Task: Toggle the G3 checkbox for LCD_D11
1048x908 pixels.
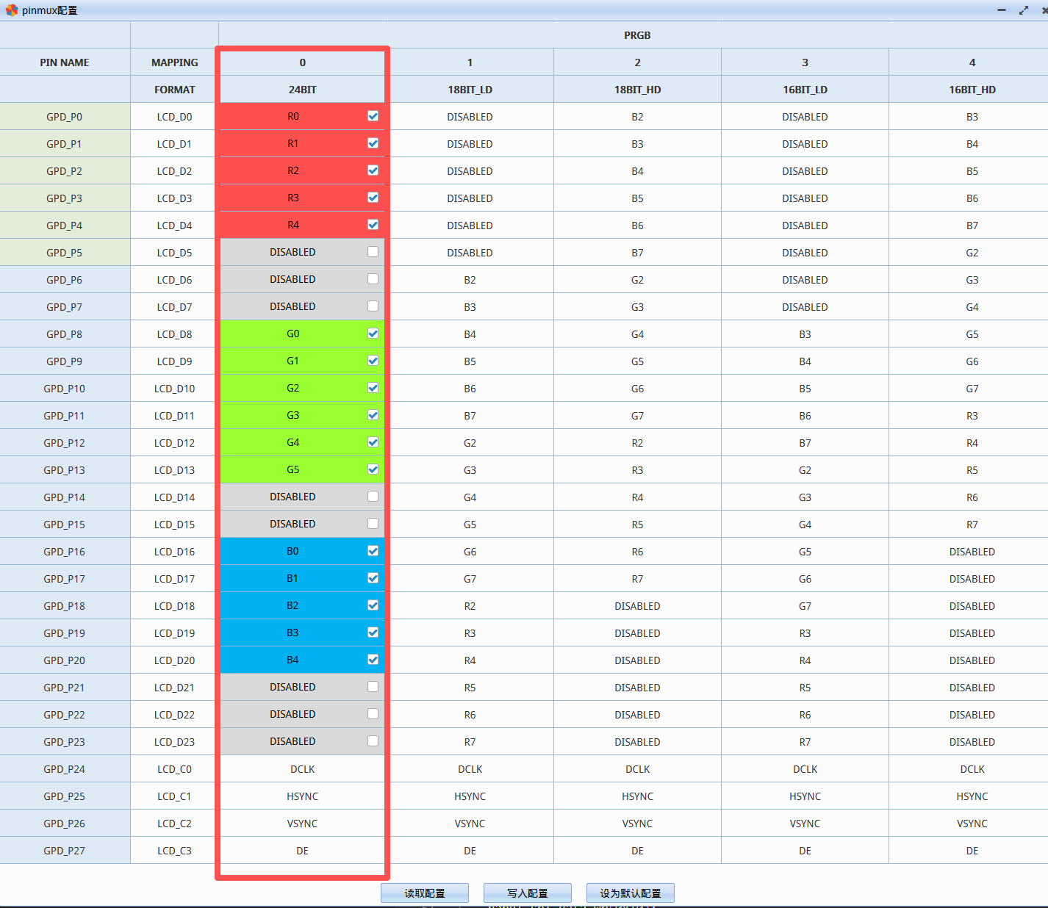Action: click(373, 415)
